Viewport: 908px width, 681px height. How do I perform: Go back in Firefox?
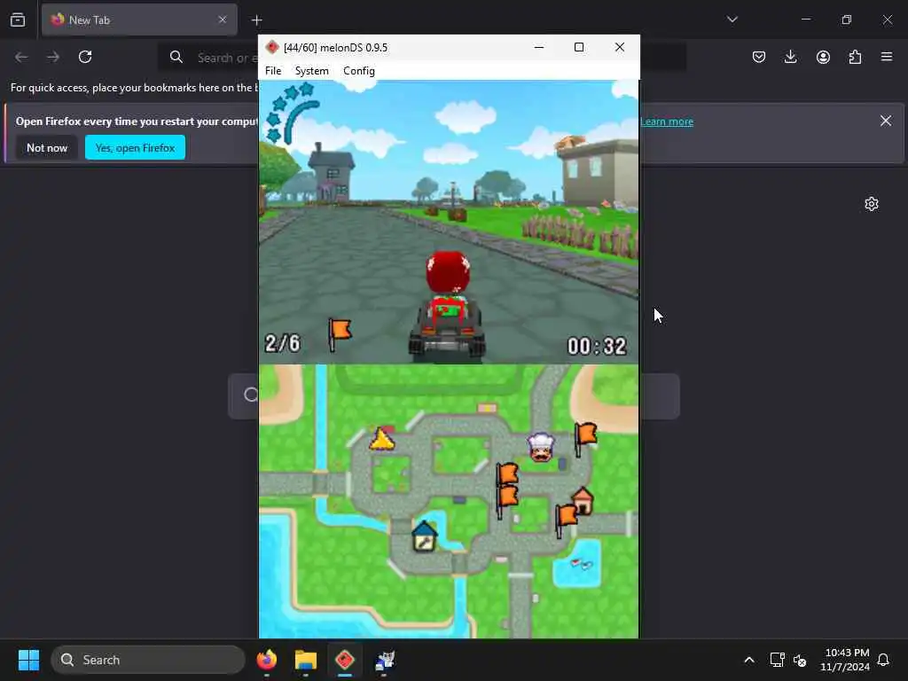21,57
